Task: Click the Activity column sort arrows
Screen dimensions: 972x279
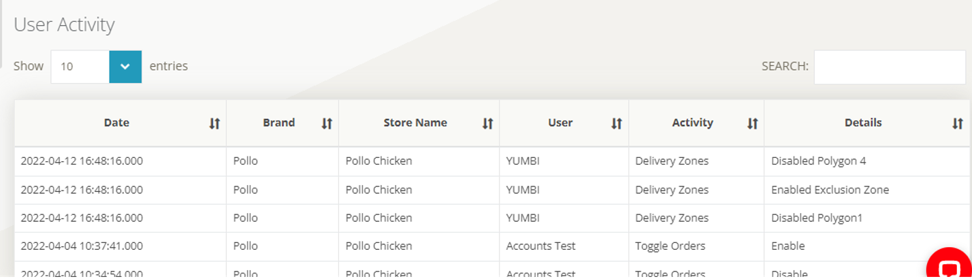Action: 752,123
